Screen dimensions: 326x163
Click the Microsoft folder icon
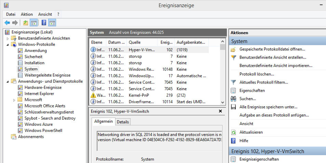tap(20, 99)
